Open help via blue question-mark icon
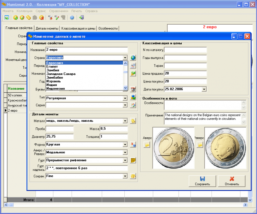 coord(72,17)
